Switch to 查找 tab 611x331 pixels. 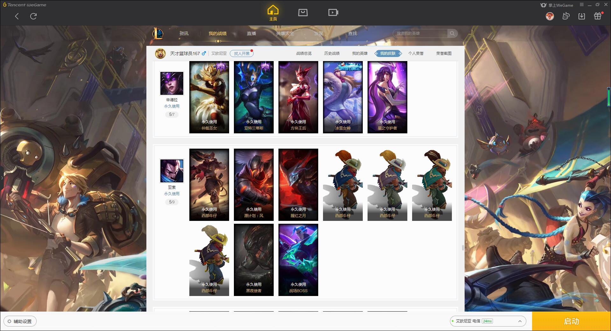353,33
